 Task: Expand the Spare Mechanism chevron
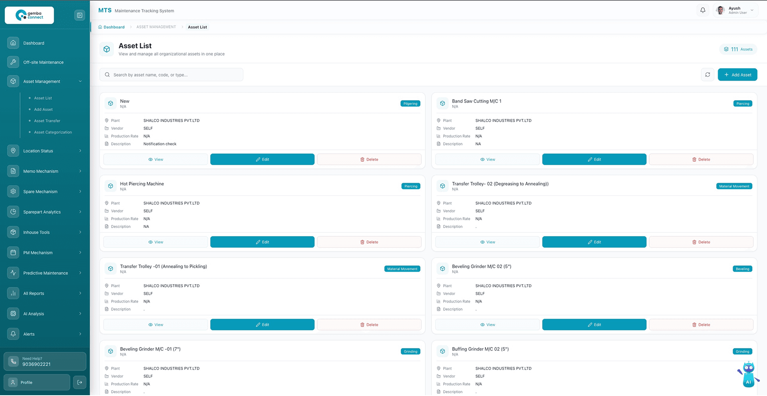point(80,192)
